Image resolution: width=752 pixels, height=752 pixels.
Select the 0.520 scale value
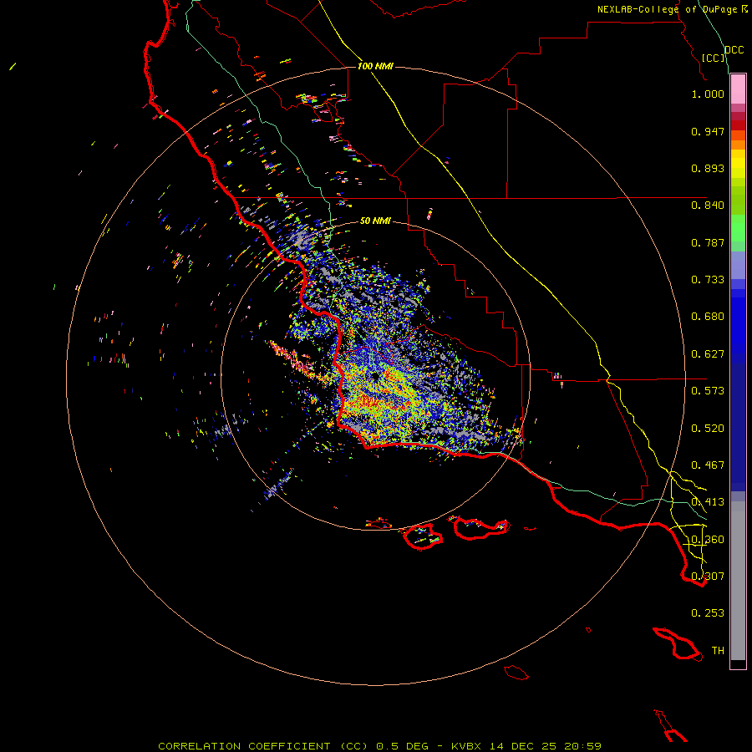708,429
